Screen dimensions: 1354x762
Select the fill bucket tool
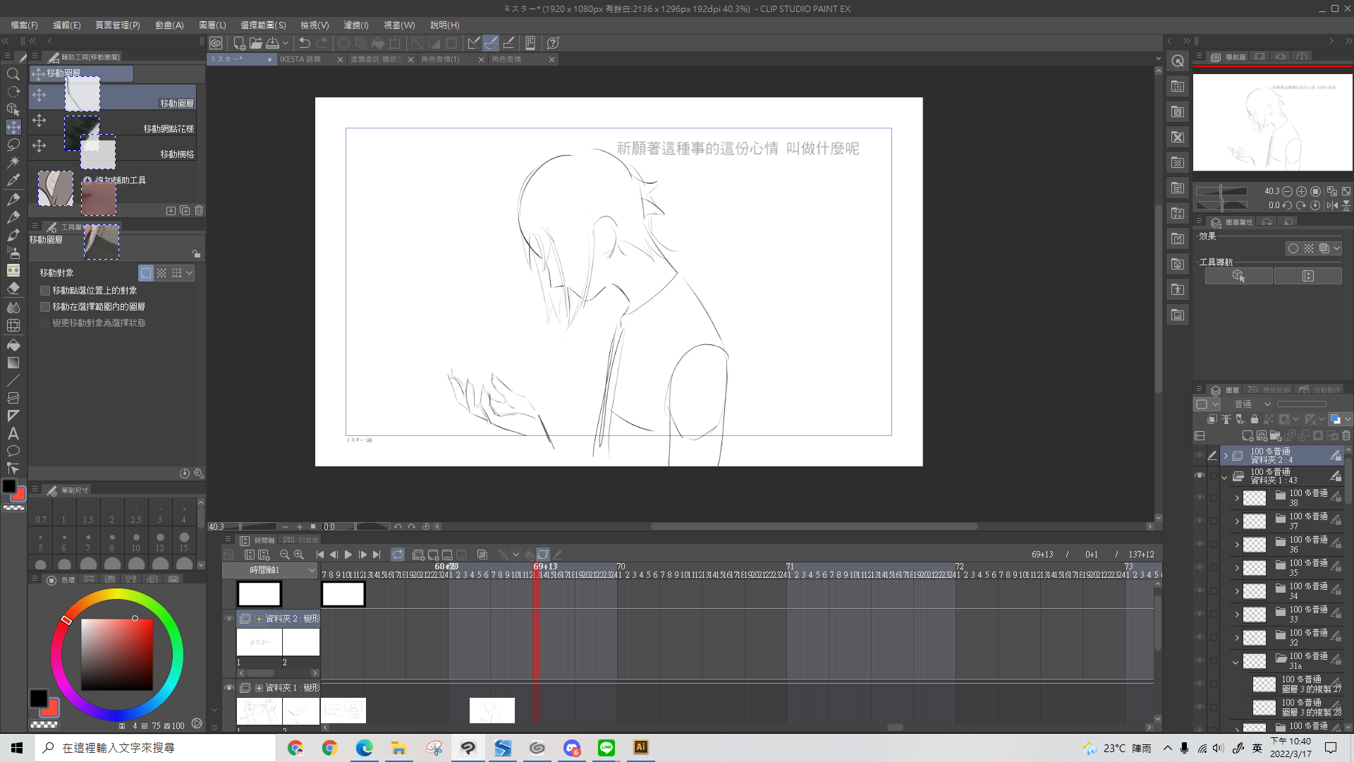(x=13, y=345)
